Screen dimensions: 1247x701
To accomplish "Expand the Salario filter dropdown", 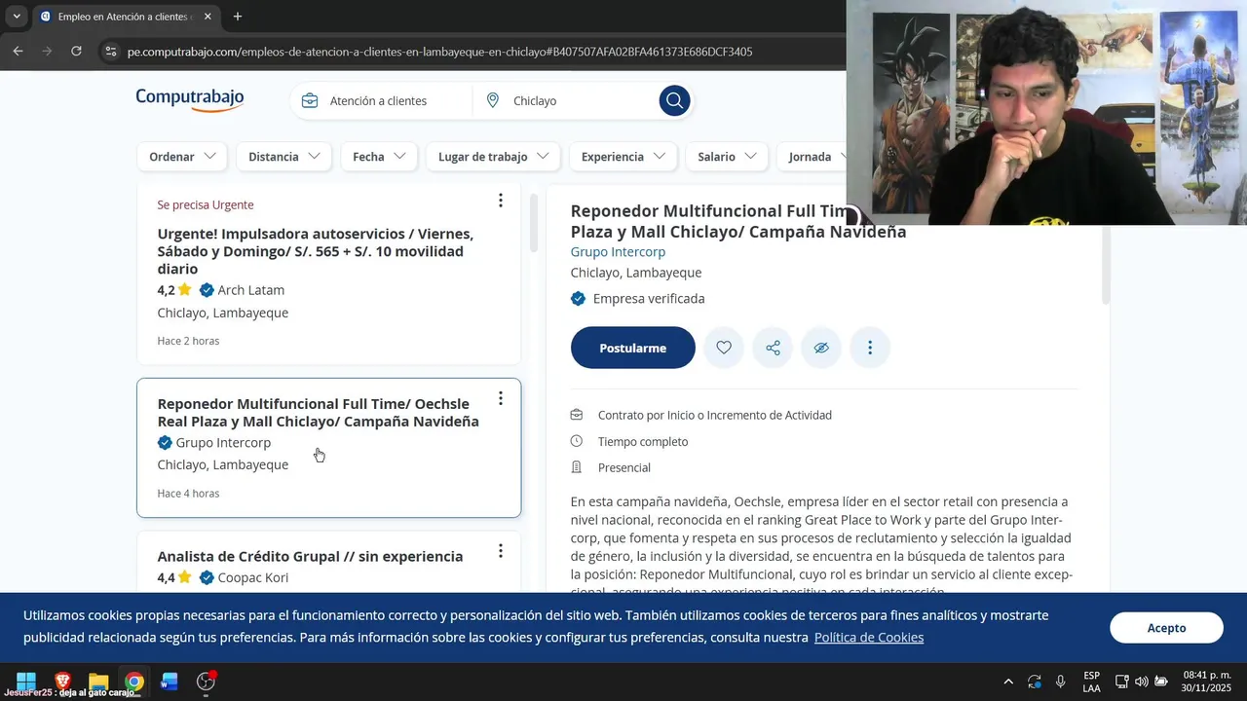I will (x=727, y=157).
